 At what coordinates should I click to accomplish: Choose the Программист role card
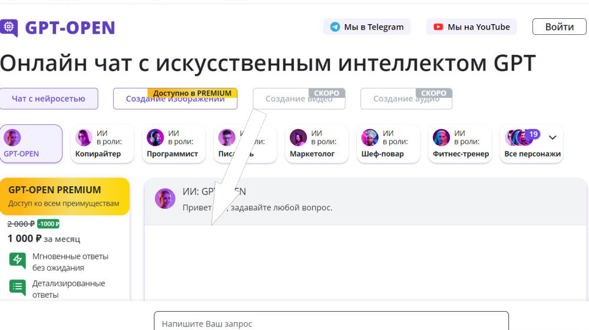click(x=174, y=144)
